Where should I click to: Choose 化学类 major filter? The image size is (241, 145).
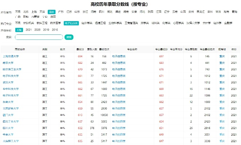(x=166, y=23)
